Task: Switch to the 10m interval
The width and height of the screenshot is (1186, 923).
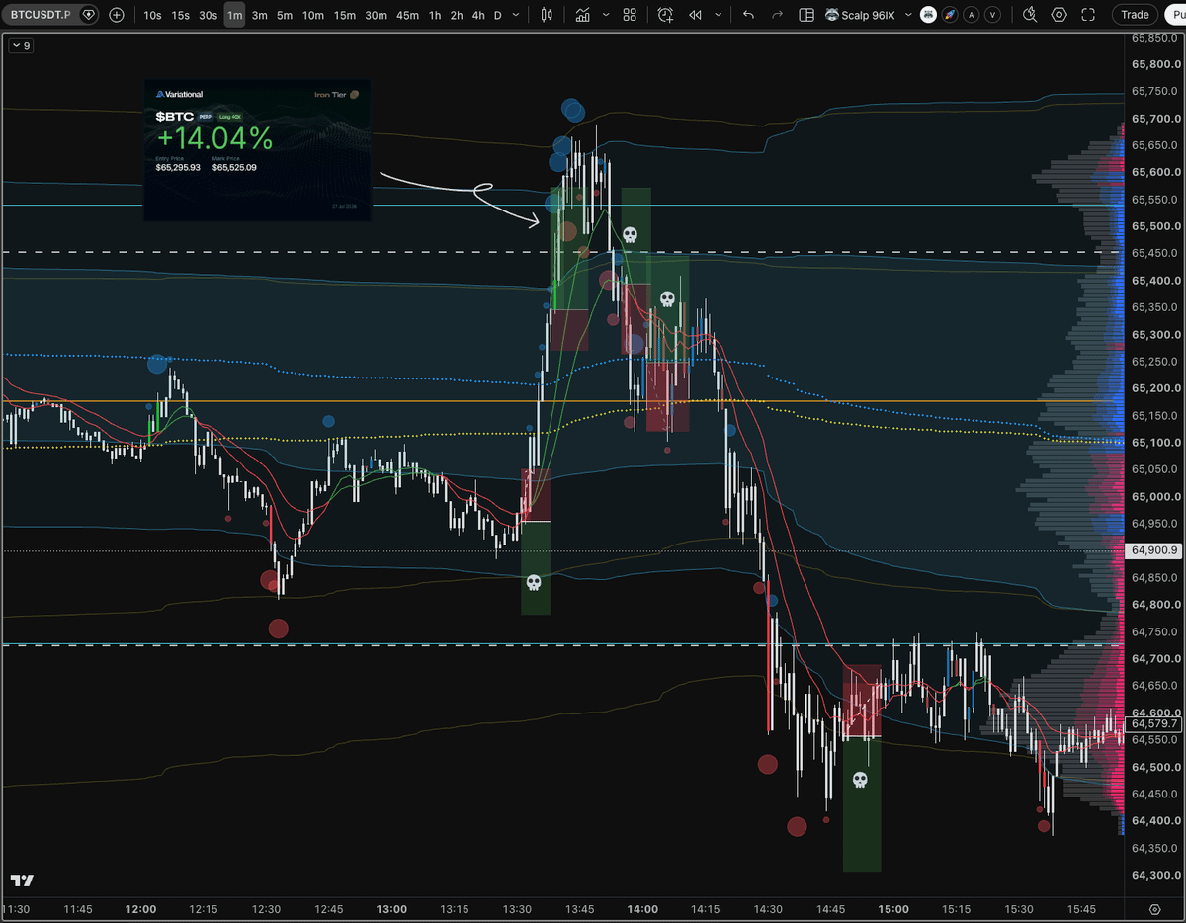Action: click(312, 15)
